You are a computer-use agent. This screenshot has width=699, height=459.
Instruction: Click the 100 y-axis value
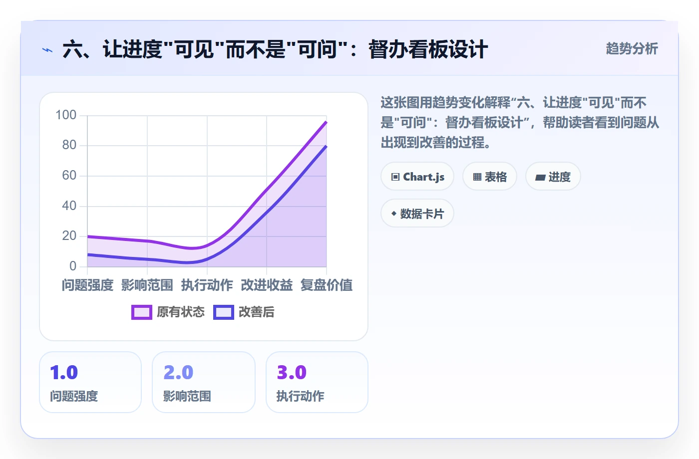[x=66, y=115]
